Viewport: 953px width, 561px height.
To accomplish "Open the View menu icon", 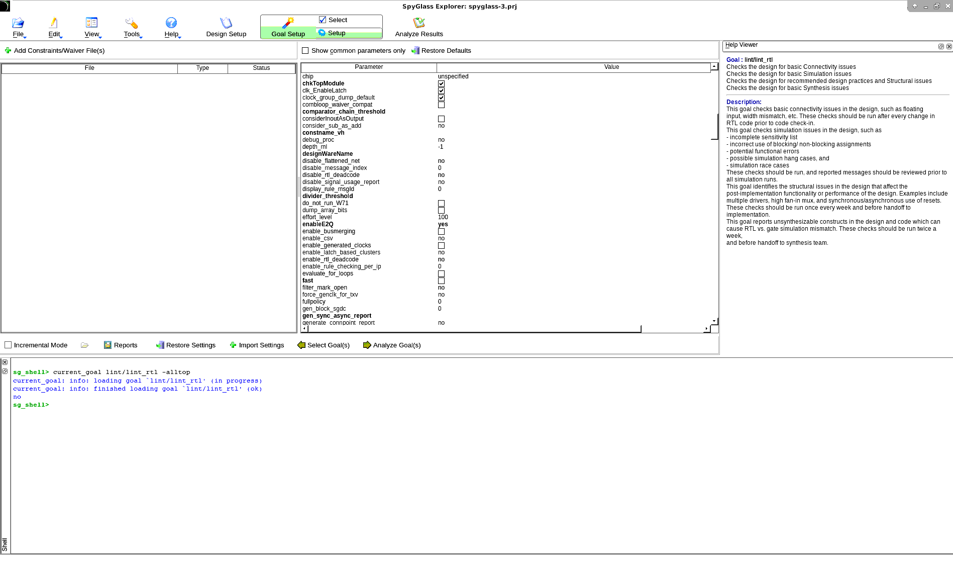I will 91,23.
